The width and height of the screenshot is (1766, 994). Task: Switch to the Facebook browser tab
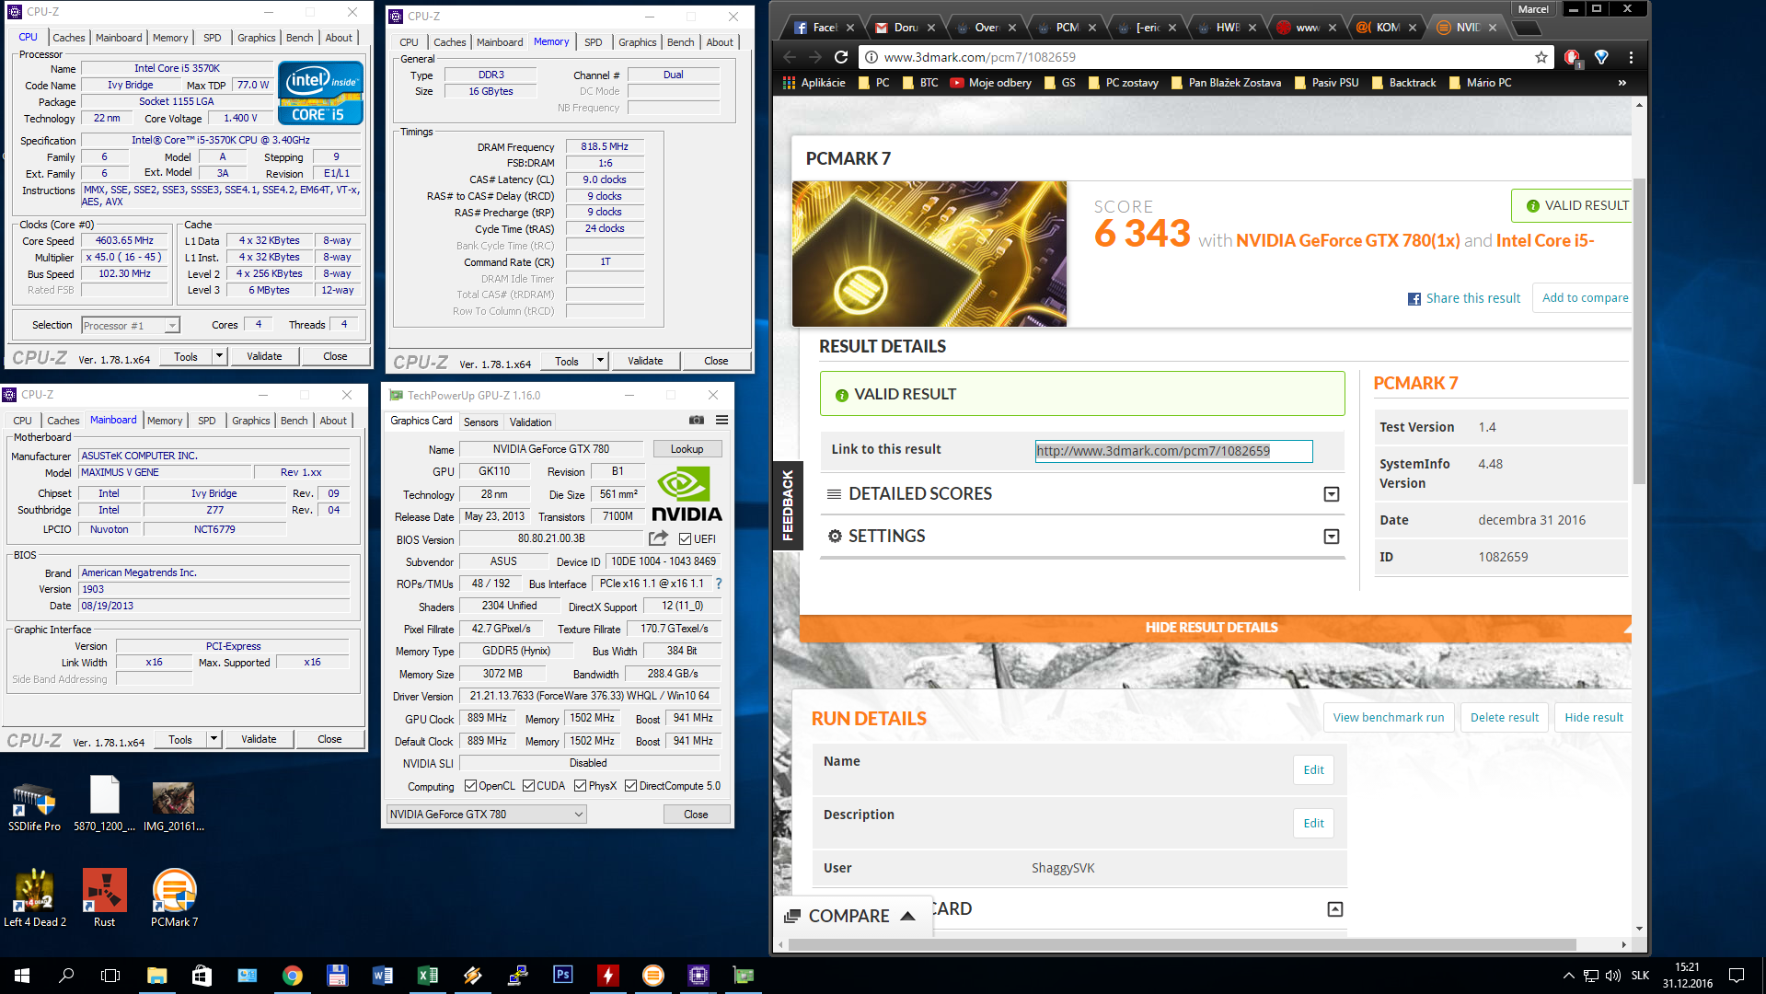click(824, 28)
